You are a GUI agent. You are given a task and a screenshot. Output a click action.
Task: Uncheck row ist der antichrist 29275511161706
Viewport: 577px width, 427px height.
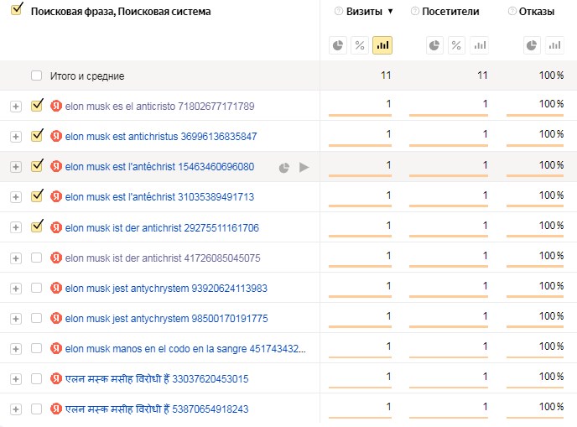point(37,227)
